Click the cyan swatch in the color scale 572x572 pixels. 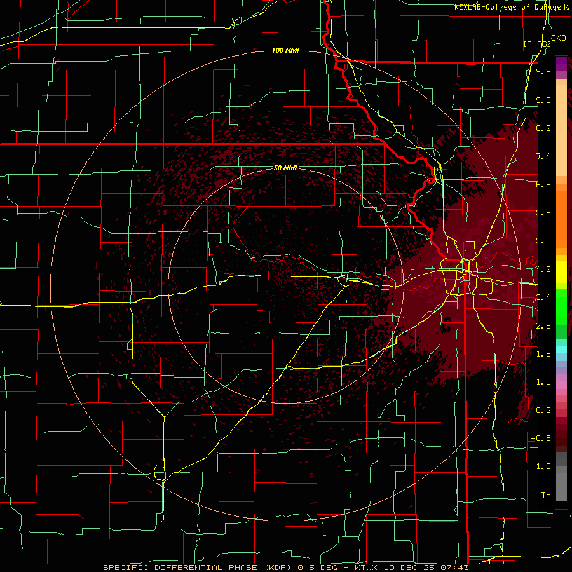[561, 350]
